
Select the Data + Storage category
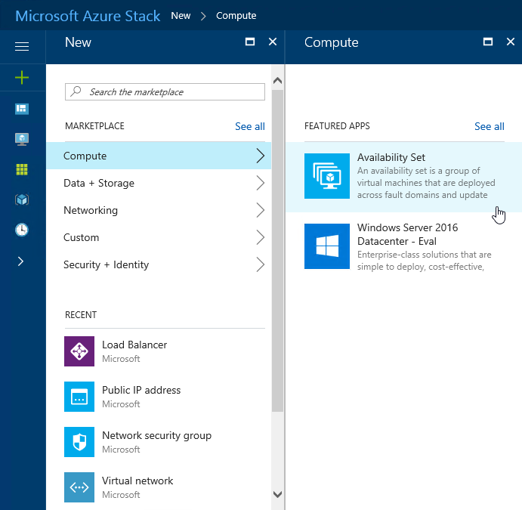point(159,183)
